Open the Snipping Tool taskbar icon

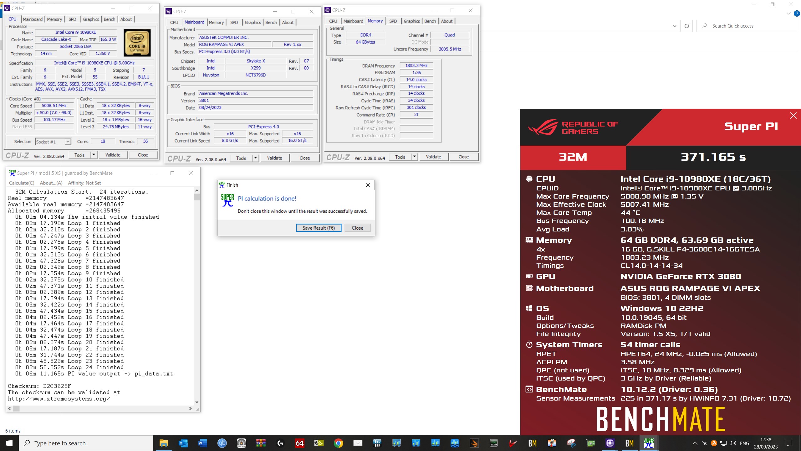[x=571, y=443]
